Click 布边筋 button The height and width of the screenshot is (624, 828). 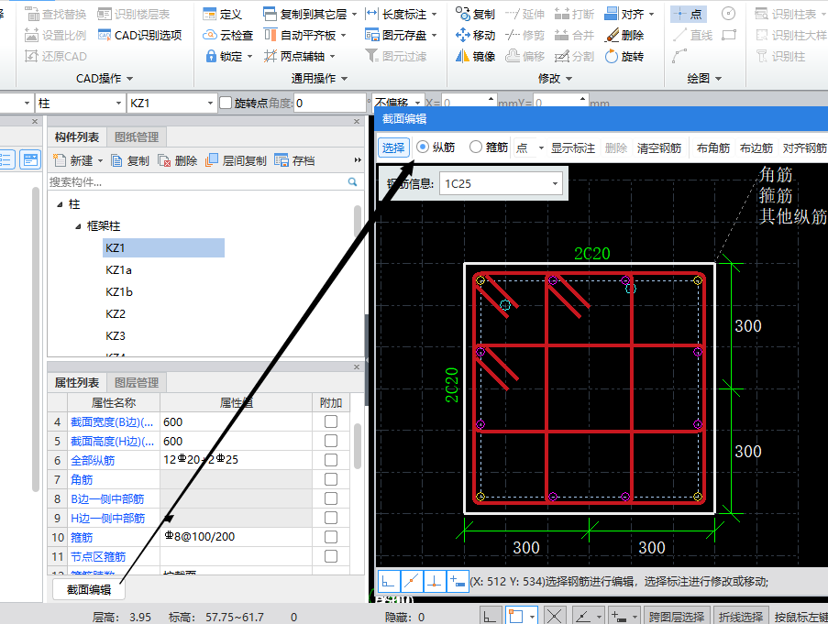(x=756, y=148)
